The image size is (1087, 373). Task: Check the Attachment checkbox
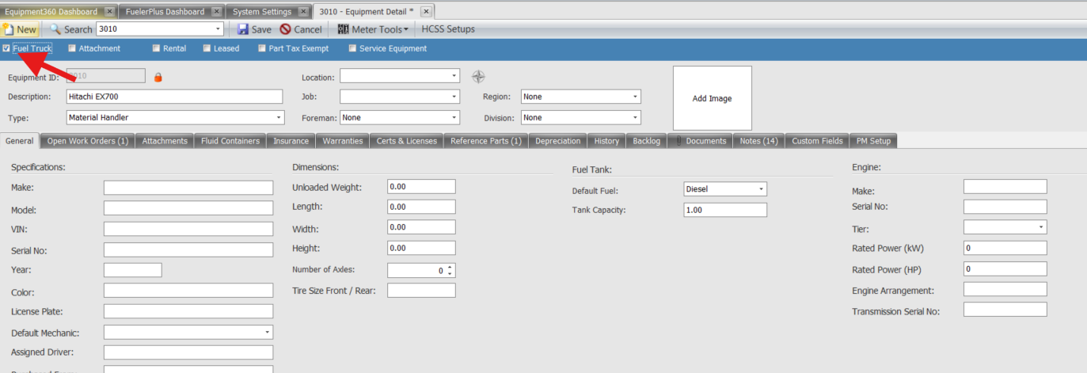[x=72, y=48]
